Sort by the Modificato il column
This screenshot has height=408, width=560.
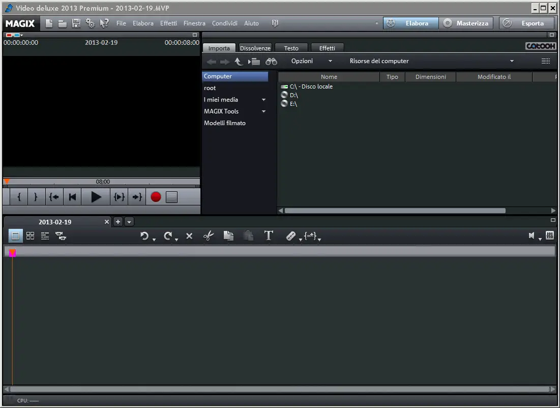tap(494, 77)
